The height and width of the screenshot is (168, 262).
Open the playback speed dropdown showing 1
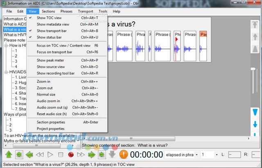pyautogui.click(x=215, y=155)
